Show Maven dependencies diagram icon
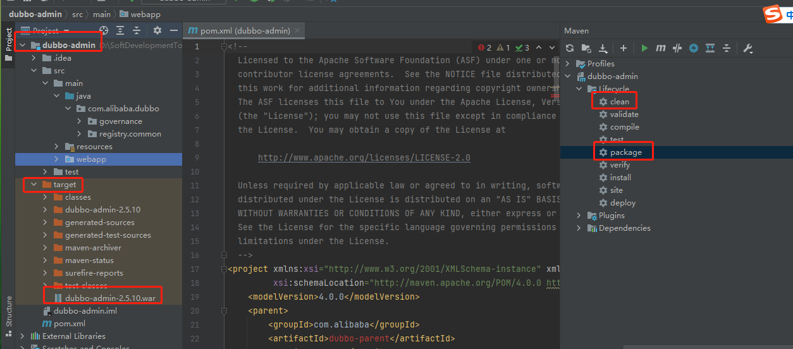This screenshot has width=793, height=349. click(x=710, y=48)
